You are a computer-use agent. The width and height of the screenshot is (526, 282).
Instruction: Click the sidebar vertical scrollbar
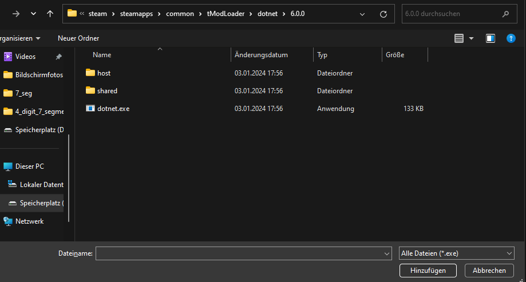69,178
